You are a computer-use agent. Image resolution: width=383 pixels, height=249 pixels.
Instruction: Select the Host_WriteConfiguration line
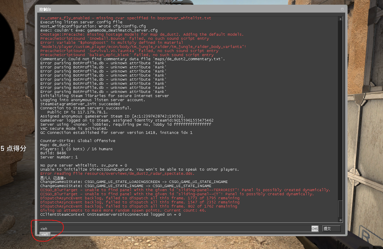pos(93,26)
